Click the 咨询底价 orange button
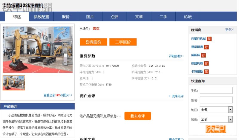The width and height of the screenshot is (239, 140). coord(94,42)
